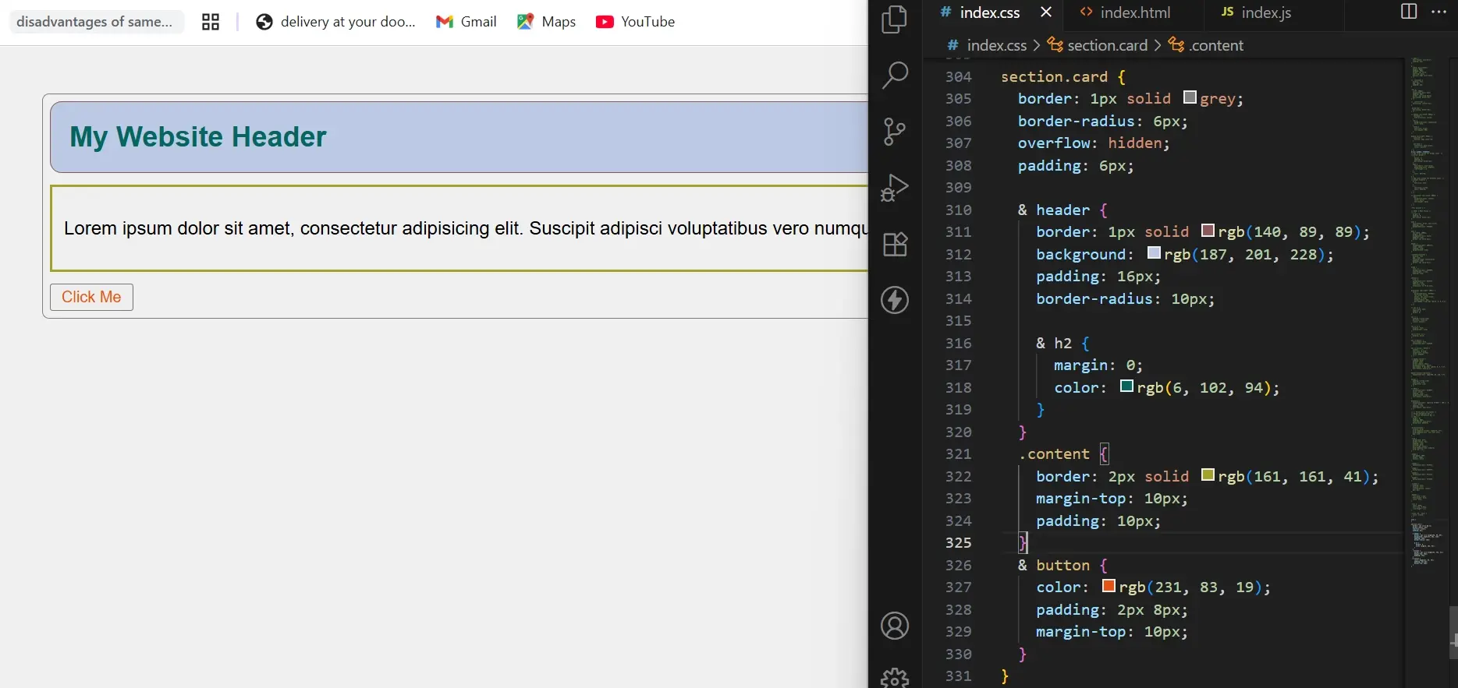Image resolution: width=1458 pixels, height=688 pixels.
Task: Click 'My Website Header' heading
Action: (x=198, y=137)
